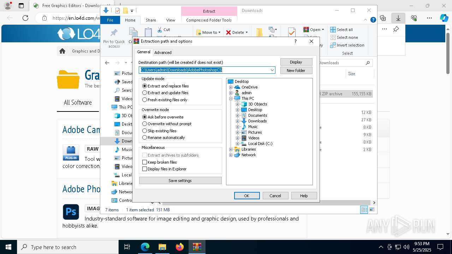This screenshot has height=254, width=452.
Task: Confirm extraction with OK button
Action: (x=247, y=196)
